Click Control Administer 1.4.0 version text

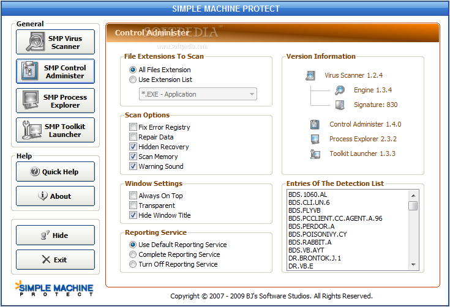pos(366,124)
